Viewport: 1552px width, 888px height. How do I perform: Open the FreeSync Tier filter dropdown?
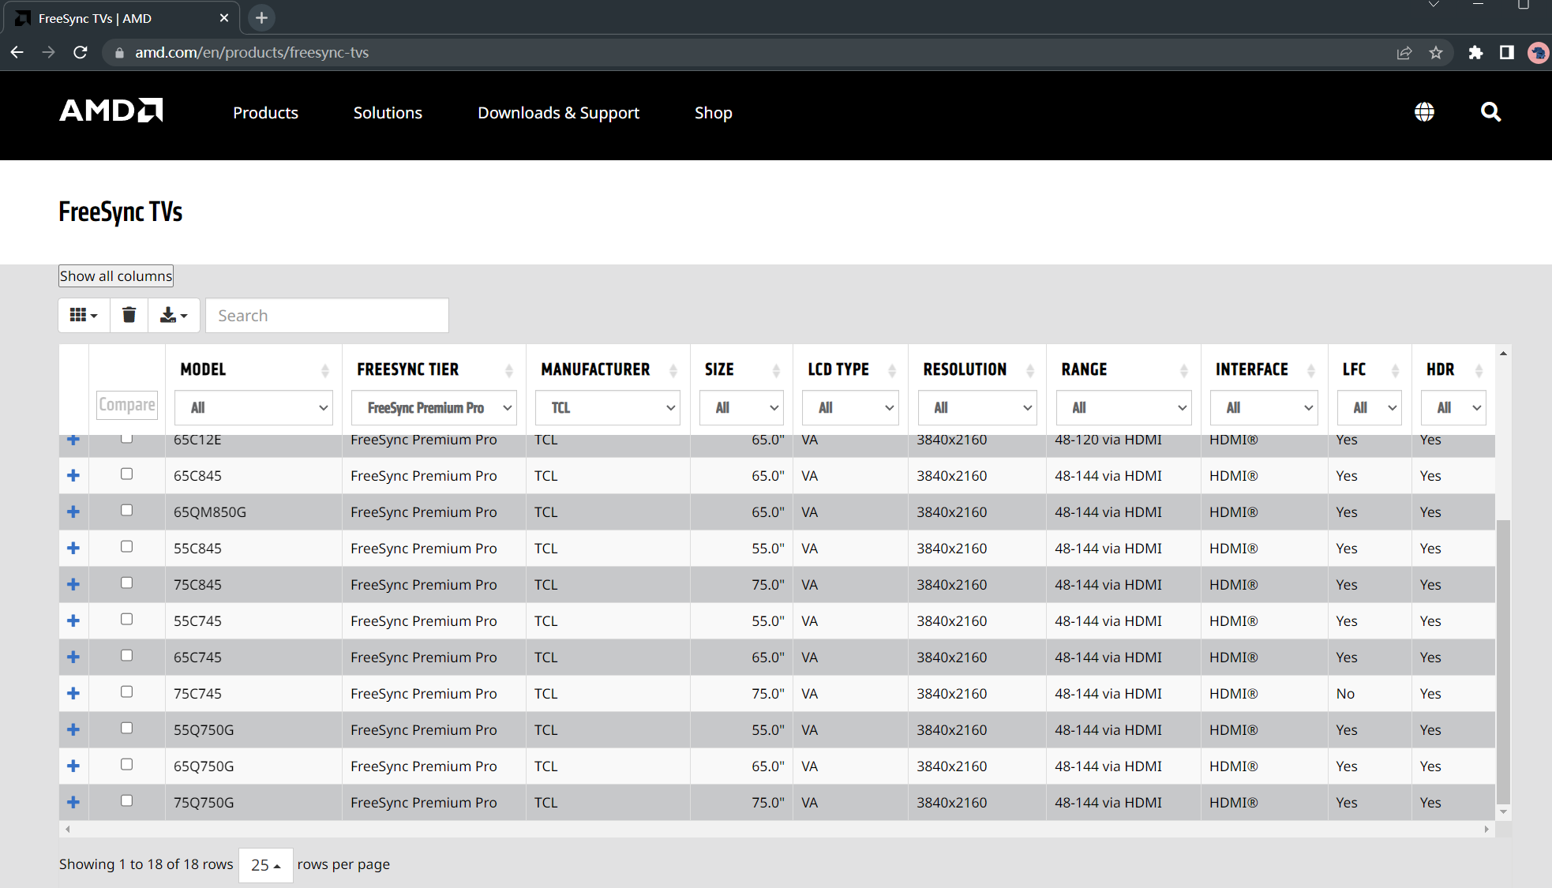(433, 408)
